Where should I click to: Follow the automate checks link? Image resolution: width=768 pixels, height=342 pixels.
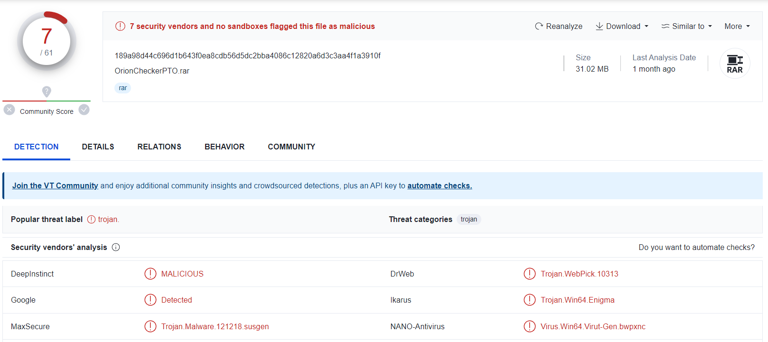pyautogui.click(x=440, y=185)
